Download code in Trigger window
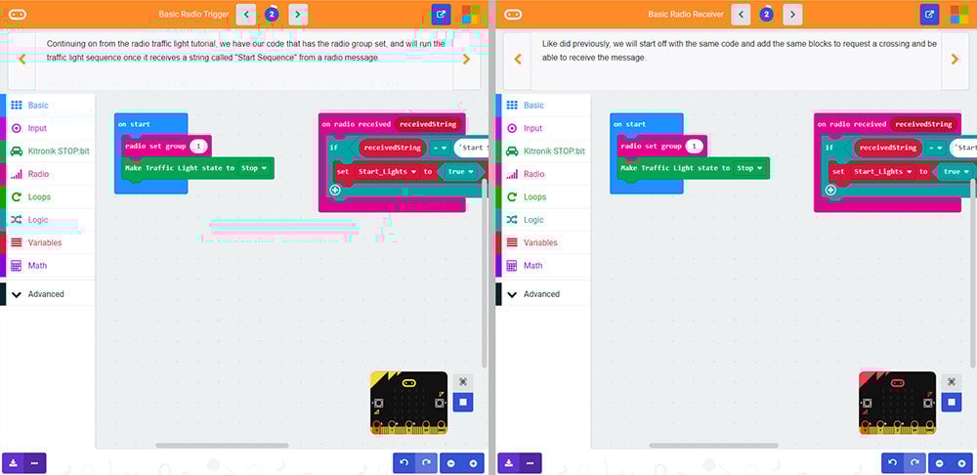The width and height of the screenshot is (977, 475). [14, 463]
